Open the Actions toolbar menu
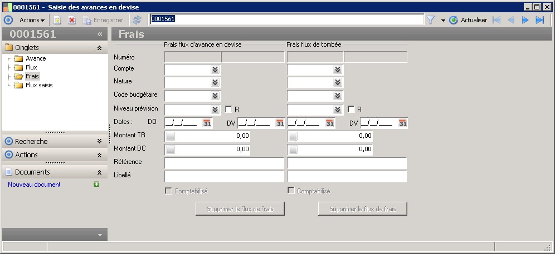 pos(32,20)
